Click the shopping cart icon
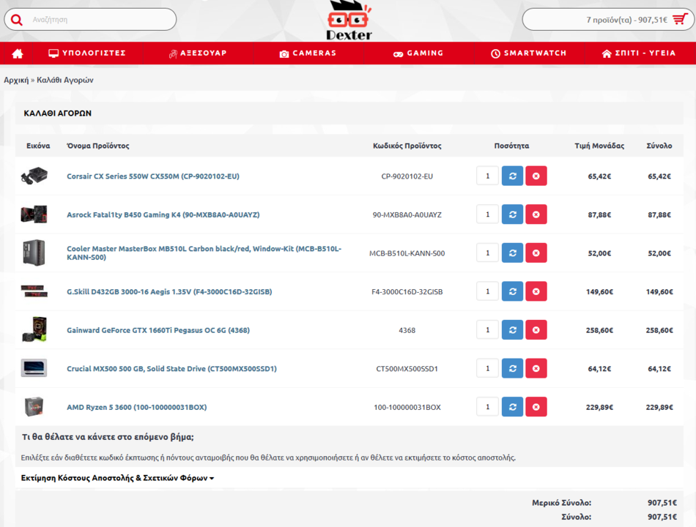Viewport: 696px width, 527px height. coord(680,19)
